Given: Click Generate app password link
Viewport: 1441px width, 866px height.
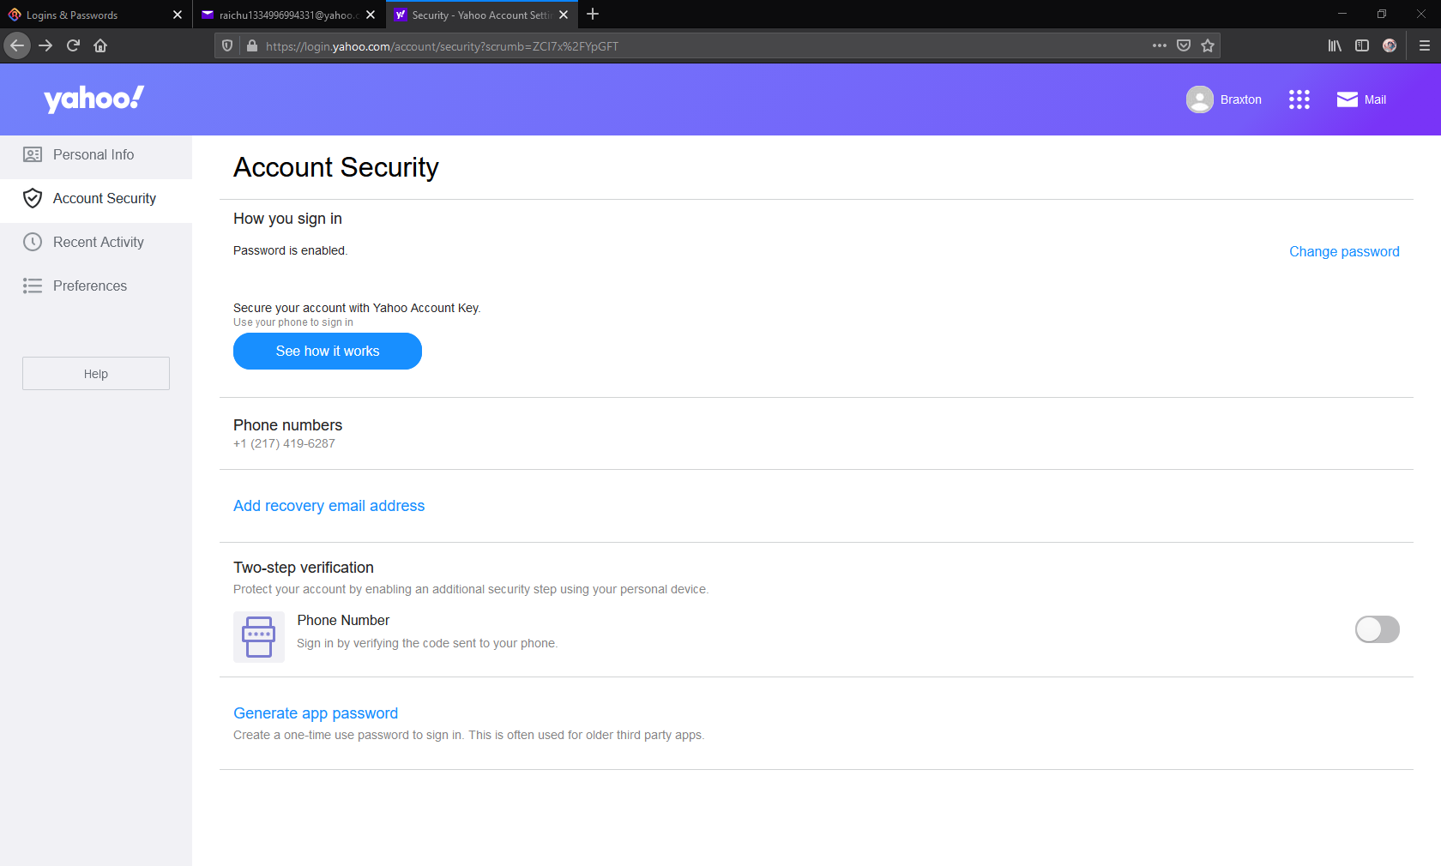Looking at the screenshot, I should [x=316, y=713].
